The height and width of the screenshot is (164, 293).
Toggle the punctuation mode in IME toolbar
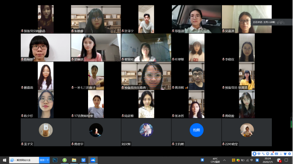coord(263,154)
